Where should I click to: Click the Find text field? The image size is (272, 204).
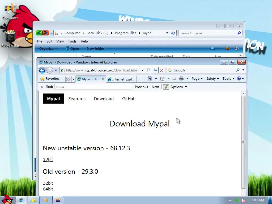93,87
